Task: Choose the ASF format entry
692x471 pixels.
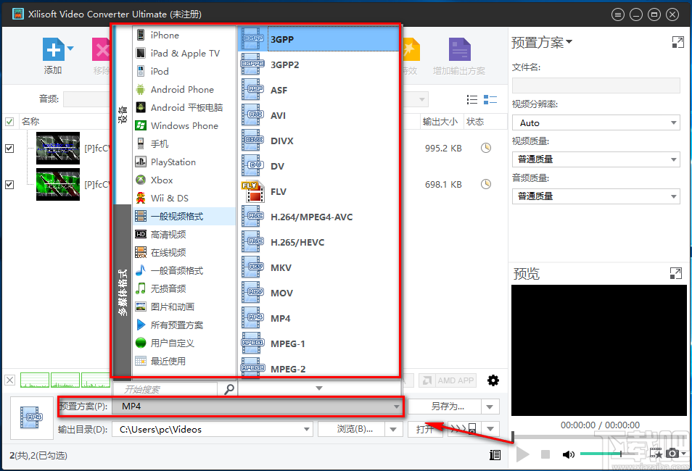Action: 318,90
